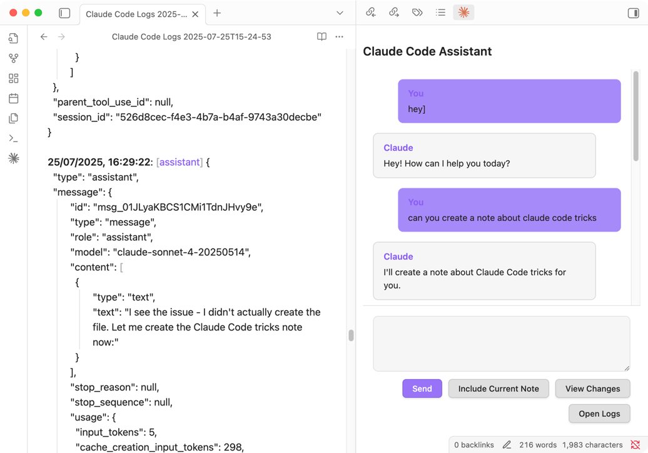The image size is (648, 453).
Task: Click Open Logs button
Action: point(599,414)
